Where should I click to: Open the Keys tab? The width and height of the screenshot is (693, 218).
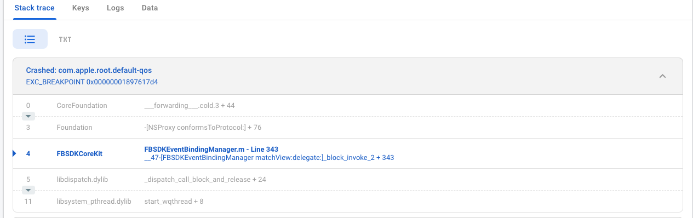[81, 8]
